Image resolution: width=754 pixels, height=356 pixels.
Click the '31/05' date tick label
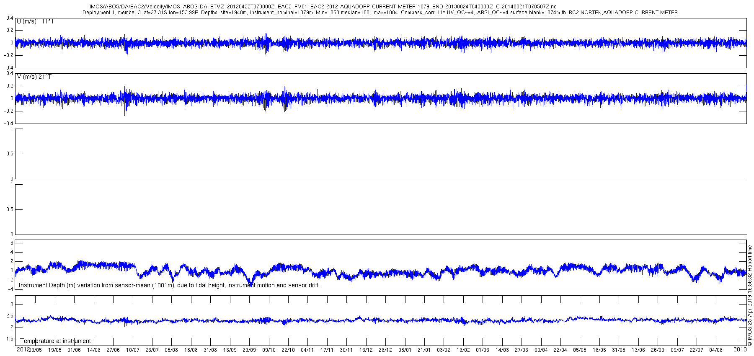619,350
